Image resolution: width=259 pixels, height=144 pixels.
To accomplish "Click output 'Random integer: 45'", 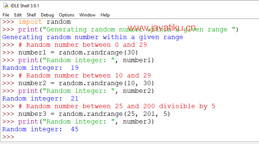I will 40,129.
